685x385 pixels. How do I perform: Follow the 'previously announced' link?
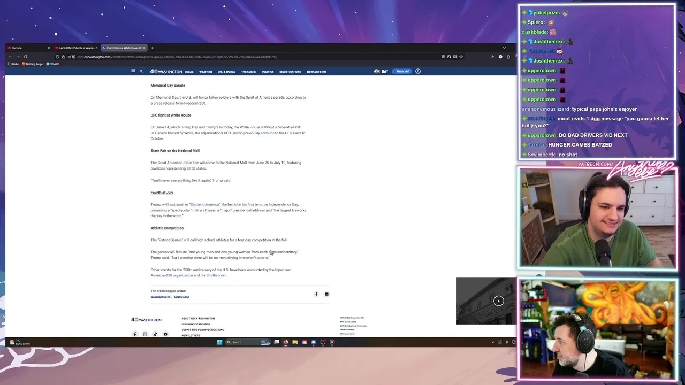click(x=261, y=133)
